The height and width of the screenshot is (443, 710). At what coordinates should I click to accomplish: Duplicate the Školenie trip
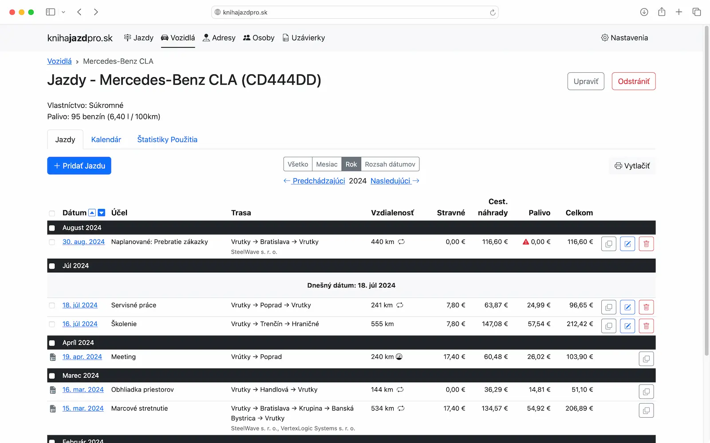coord(608,326)
